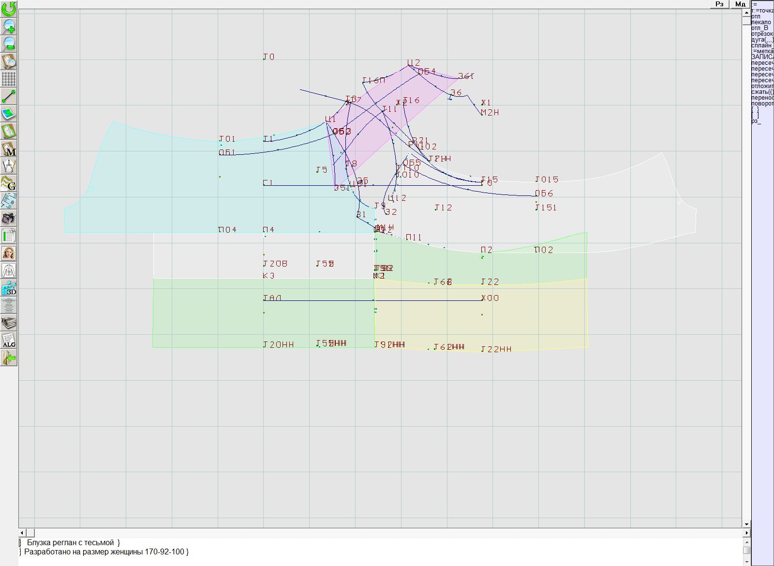Click the camera snapshot icon
Screen dimensions: 774x566
[x=9, y=218]
